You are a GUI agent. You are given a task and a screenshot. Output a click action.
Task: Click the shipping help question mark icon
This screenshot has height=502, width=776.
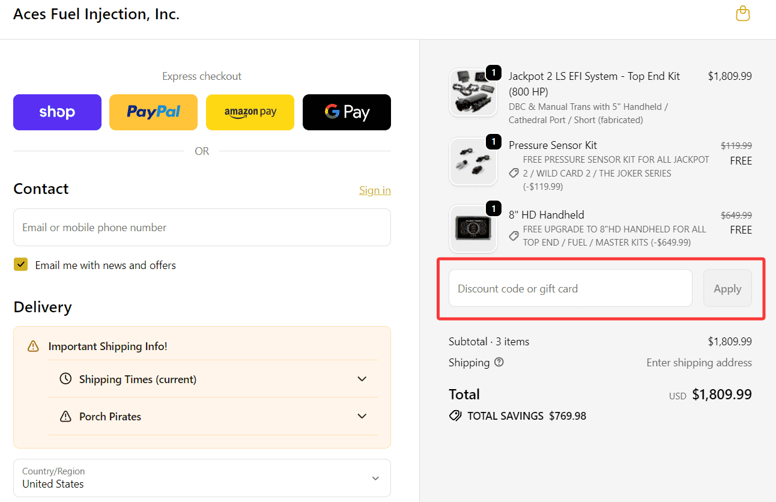tap(499, 363)
